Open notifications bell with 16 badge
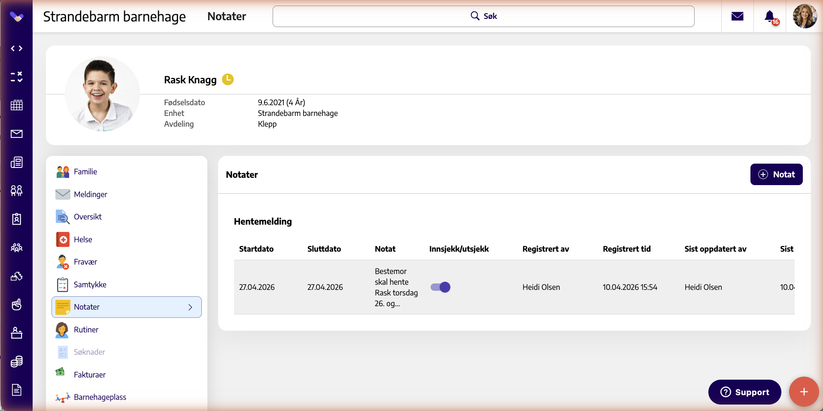The width and height of the screenshot is (823, 411). (x=771, y=17)
